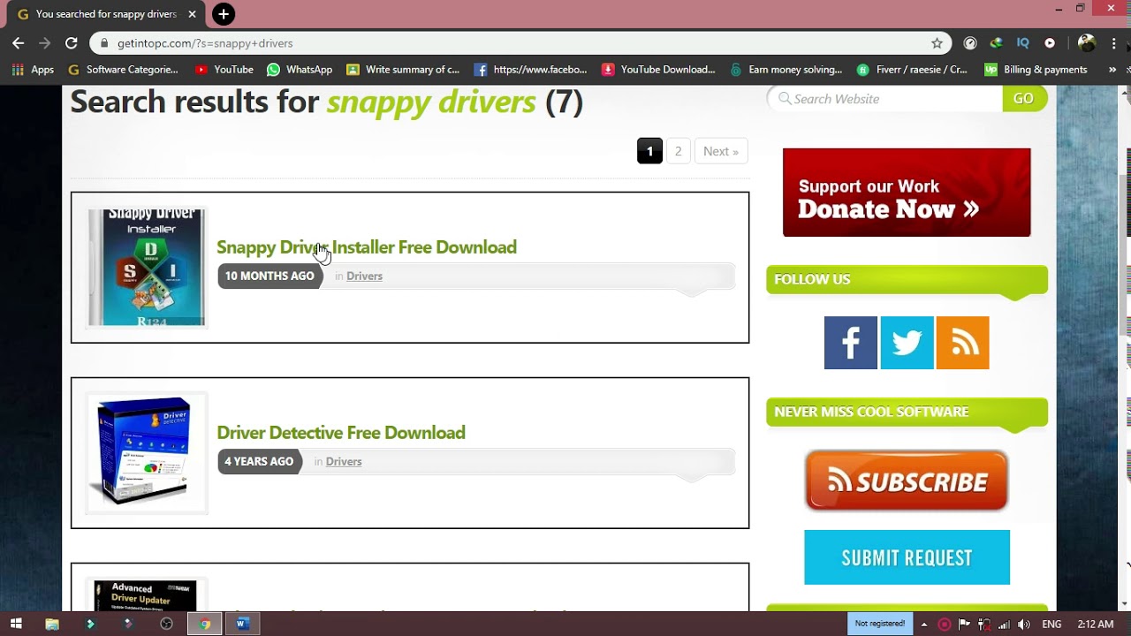
Task: Go to results page 2
Action: tap(678, 151)
